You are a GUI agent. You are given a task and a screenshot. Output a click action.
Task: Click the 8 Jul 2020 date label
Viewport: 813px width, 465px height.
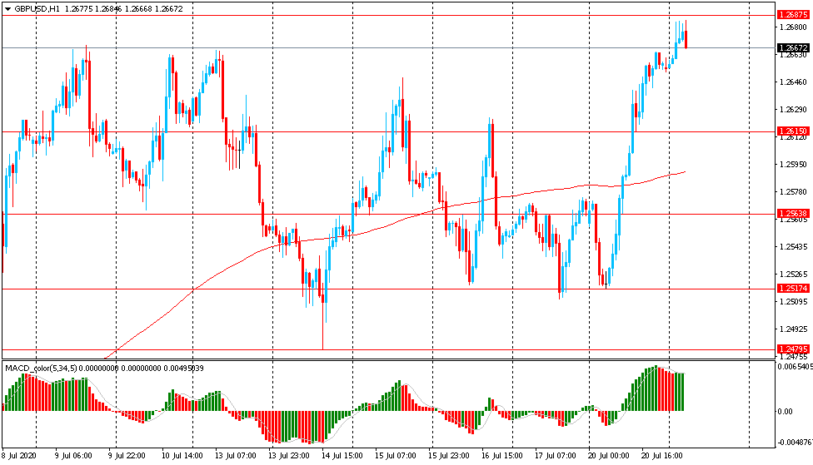(x=19, y=456)
